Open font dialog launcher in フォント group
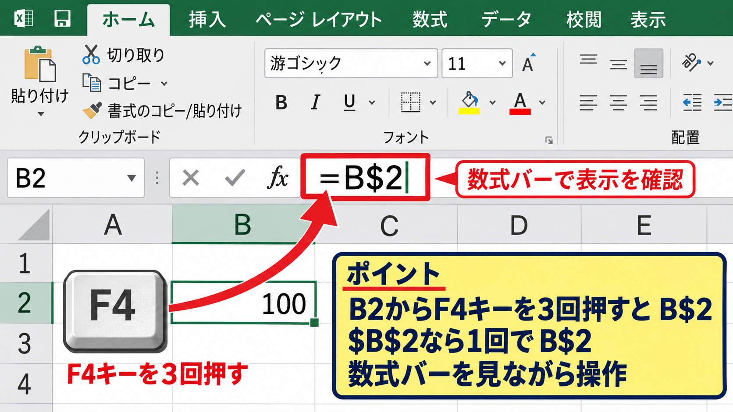733x412 pixels. click(x=549, y=140)
